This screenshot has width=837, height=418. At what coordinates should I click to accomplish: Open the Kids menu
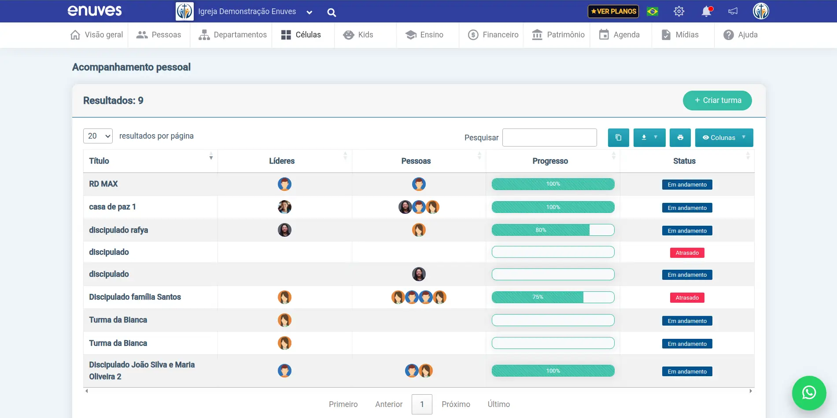(358, 35)
